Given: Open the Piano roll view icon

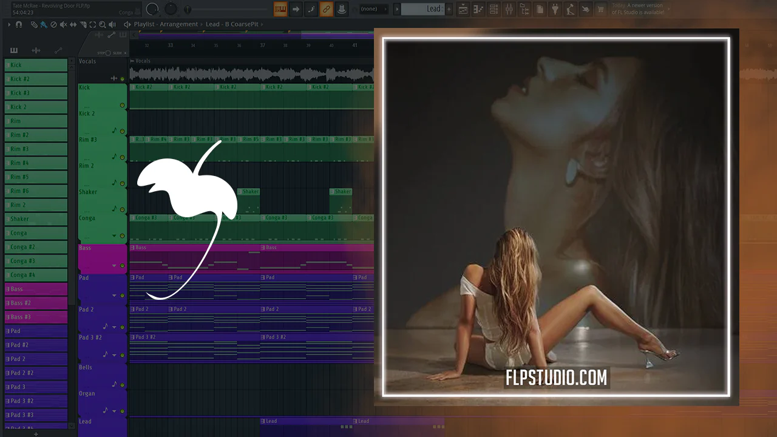Looking at the screenshot, I should click(x=478, y=9).
